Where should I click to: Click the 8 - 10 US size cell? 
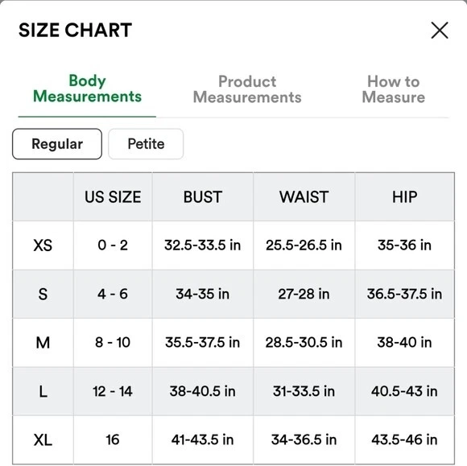click(113, 342)
